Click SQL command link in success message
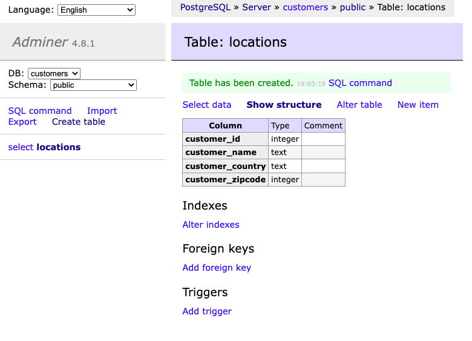Viewport: 472px width, 341px height. pyautogui.click(x=360, y=83)
